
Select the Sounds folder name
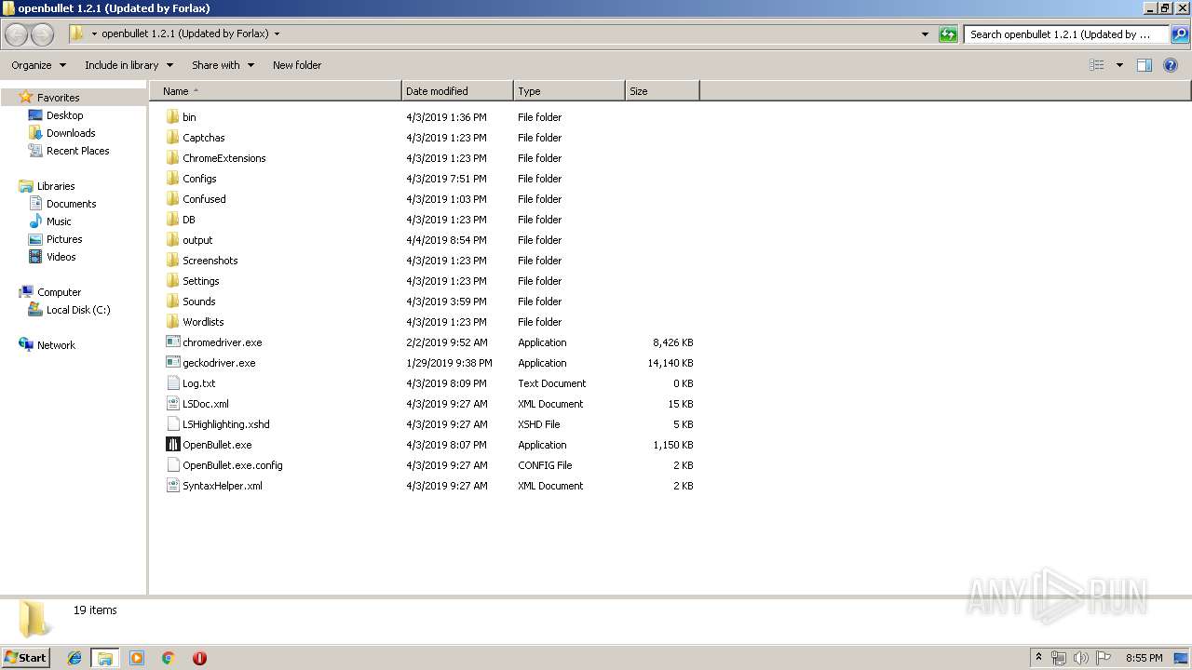(x=199, y=301)
